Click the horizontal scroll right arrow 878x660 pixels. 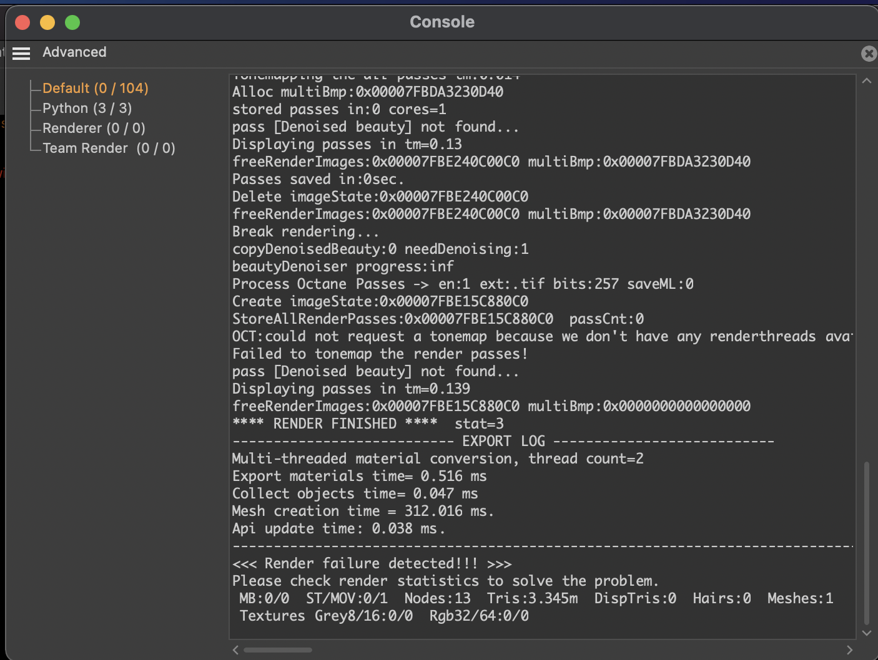849,650
